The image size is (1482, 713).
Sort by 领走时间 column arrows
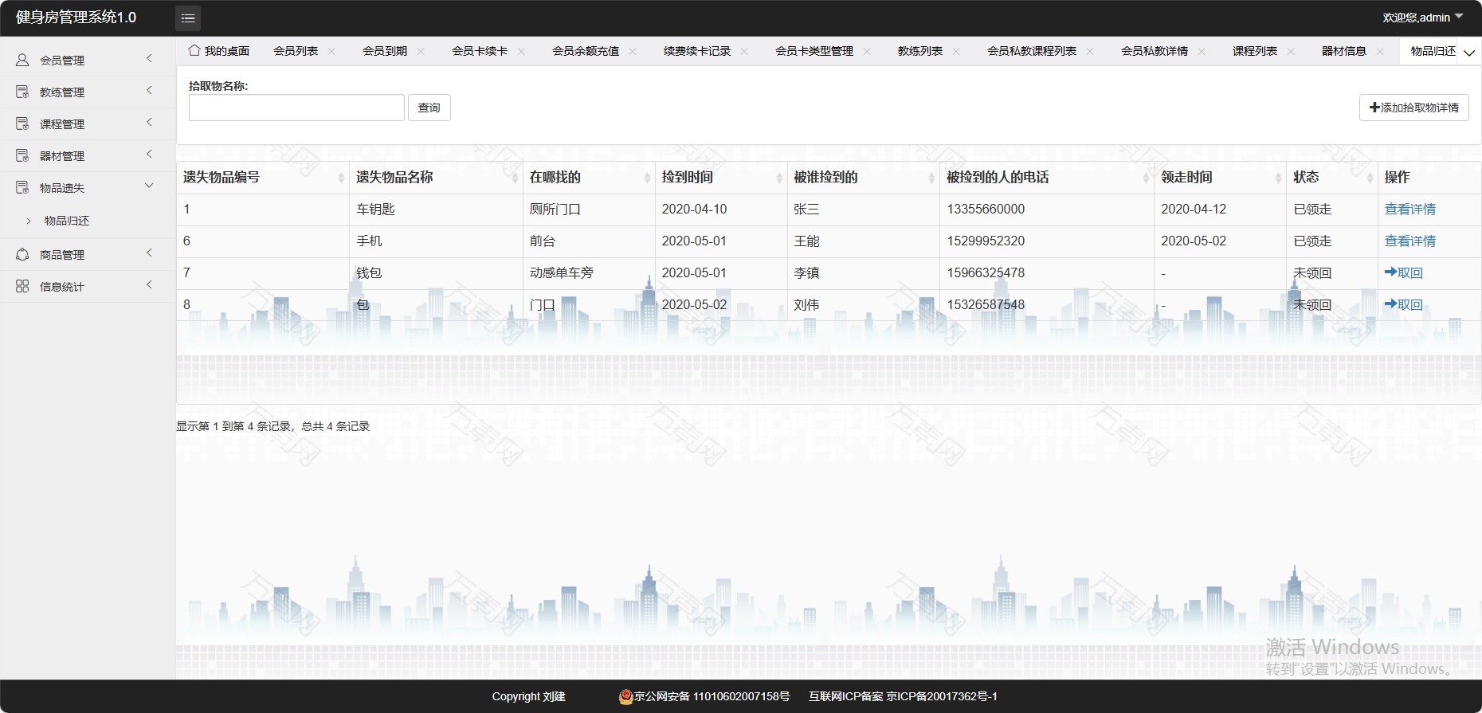tap(1278, 178)
